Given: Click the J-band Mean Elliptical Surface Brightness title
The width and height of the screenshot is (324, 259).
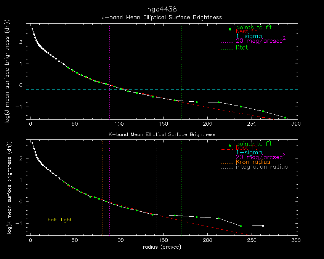Looking at the screenshot, I should 162,18.
